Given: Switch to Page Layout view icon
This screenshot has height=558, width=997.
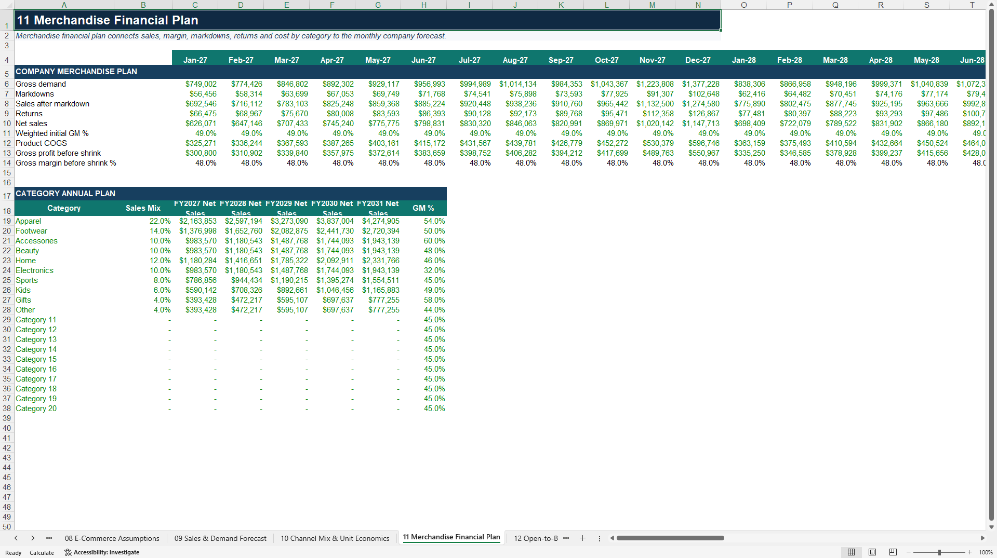Looking at the screenshot, I should tap(872, 552).
